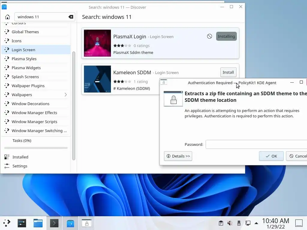
Task: Click the PlasmaX Login star rating
Action: (122, 46)
